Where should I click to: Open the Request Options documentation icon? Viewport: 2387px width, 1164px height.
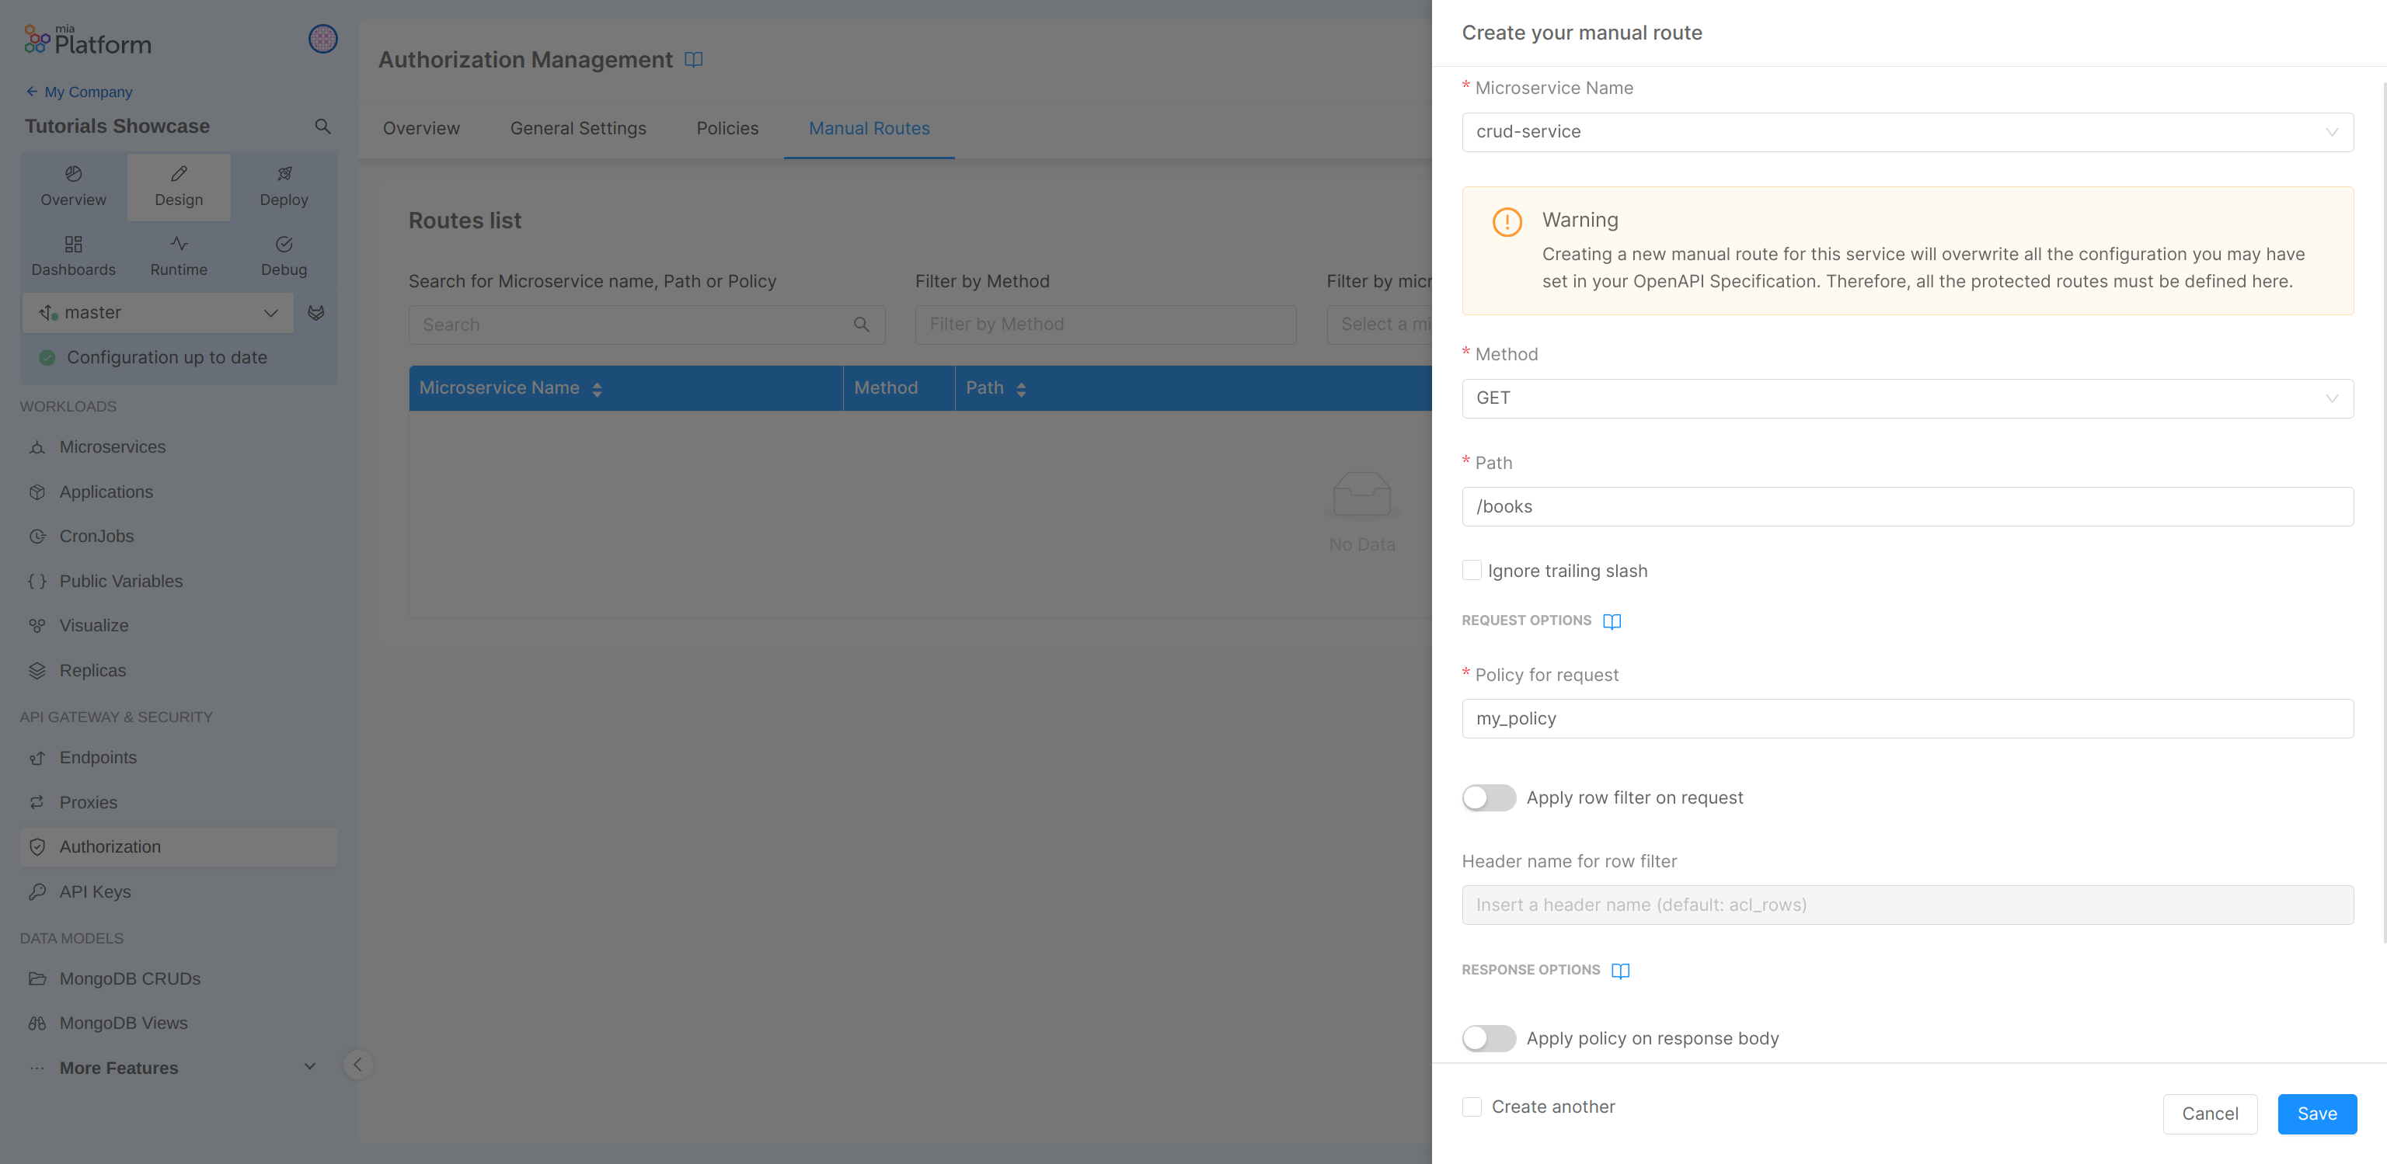(x=1612, y=620)
